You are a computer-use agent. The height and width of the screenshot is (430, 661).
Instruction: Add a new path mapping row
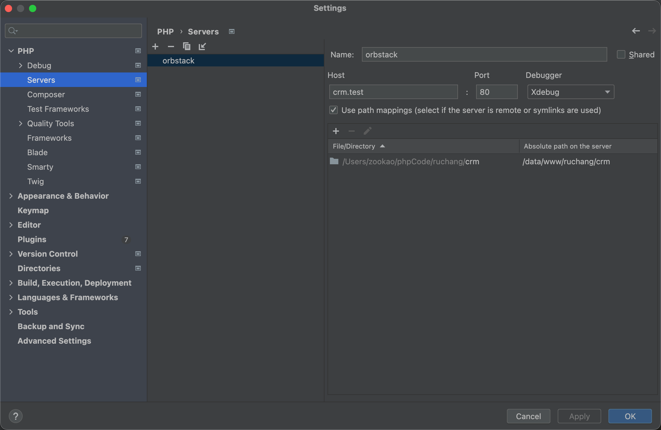click(336, 131)
